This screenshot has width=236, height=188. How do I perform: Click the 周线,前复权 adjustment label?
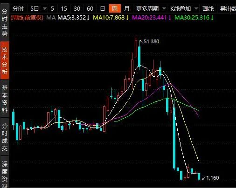[27, 18]
